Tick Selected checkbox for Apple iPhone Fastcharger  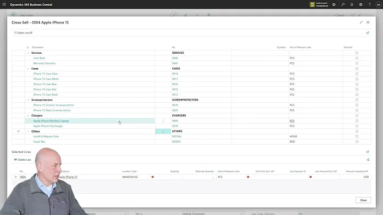356,126
